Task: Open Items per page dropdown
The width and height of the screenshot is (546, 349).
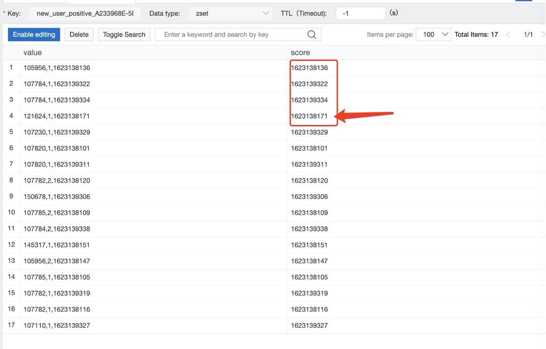Action: (433, 34)
